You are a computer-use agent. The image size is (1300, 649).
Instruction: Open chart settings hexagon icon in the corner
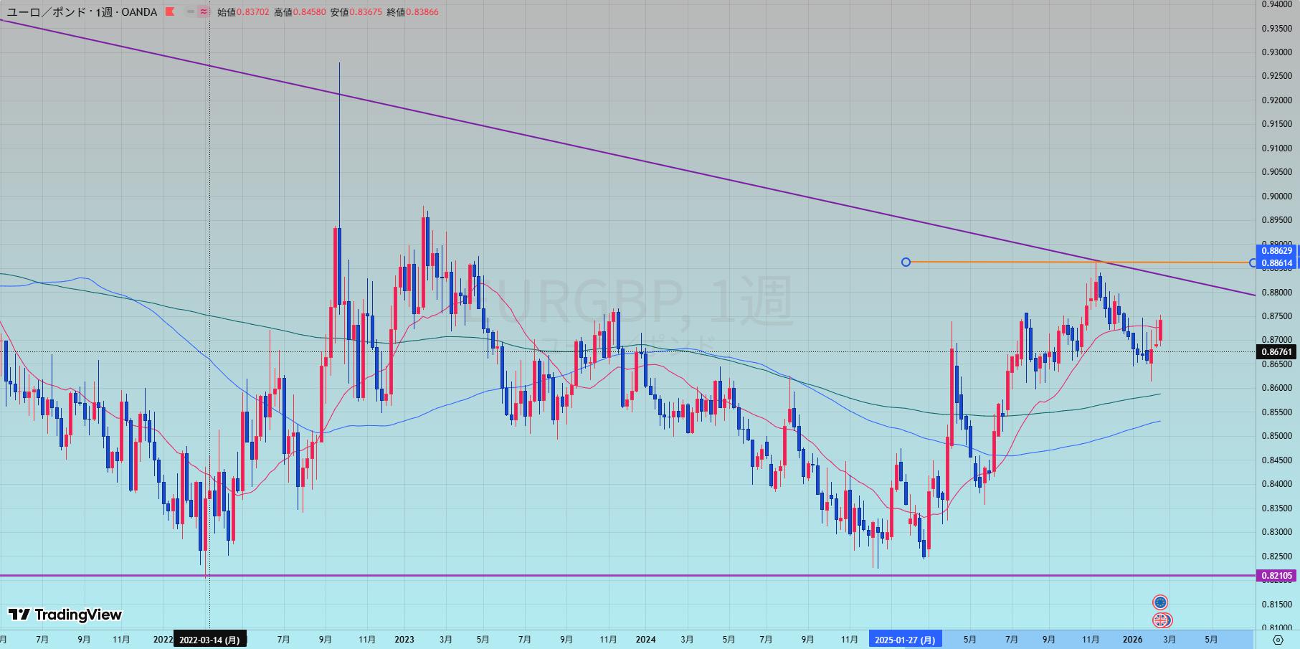pos(1278,640)
